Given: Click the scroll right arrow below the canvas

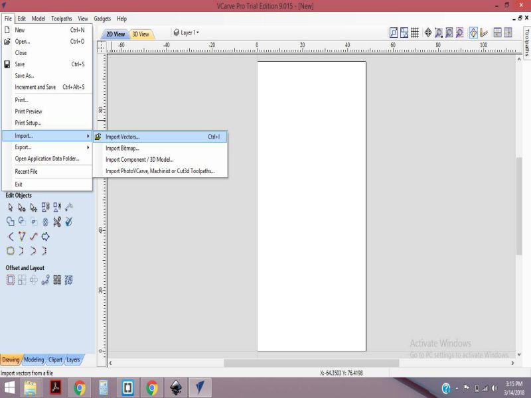Looking at the screenshot, I should 512,363.
